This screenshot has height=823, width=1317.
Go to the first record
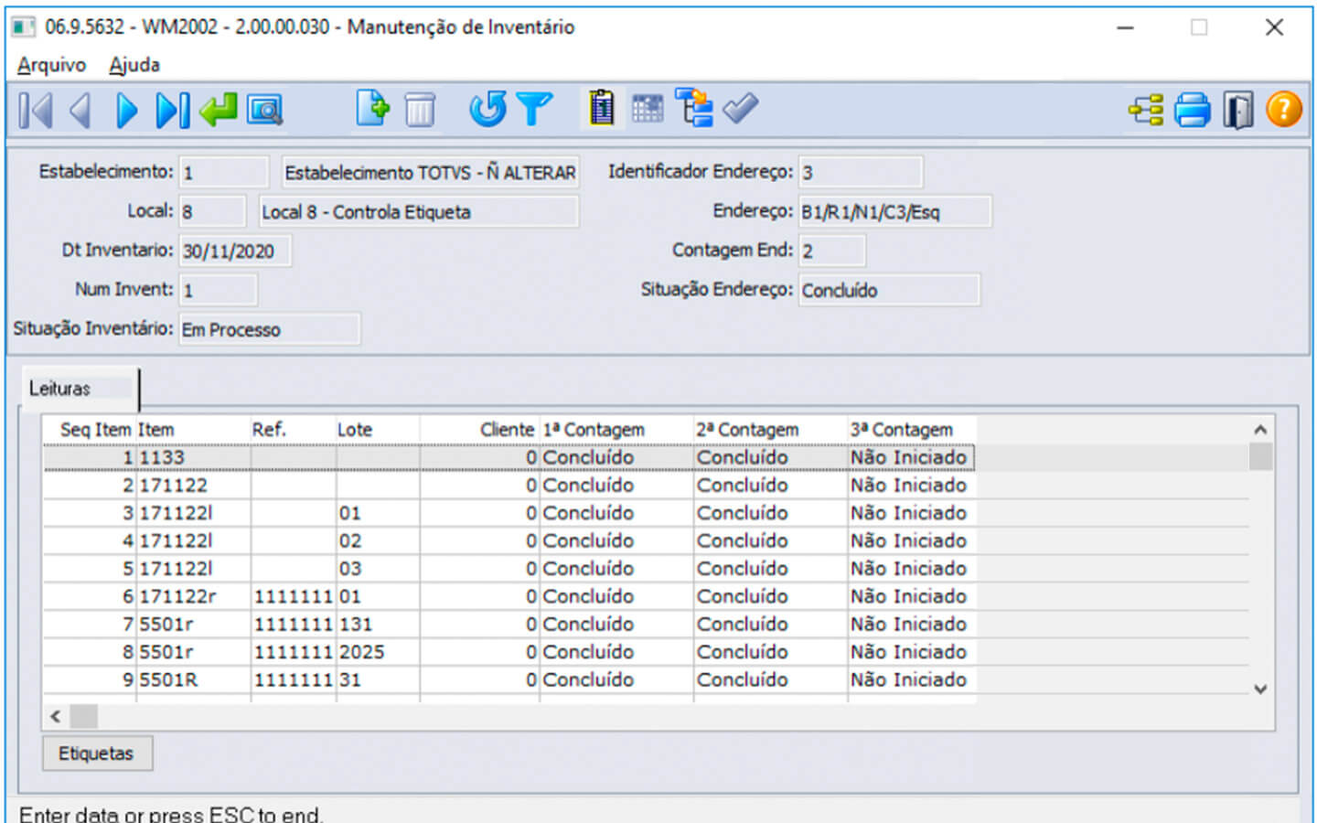[36, 111]
